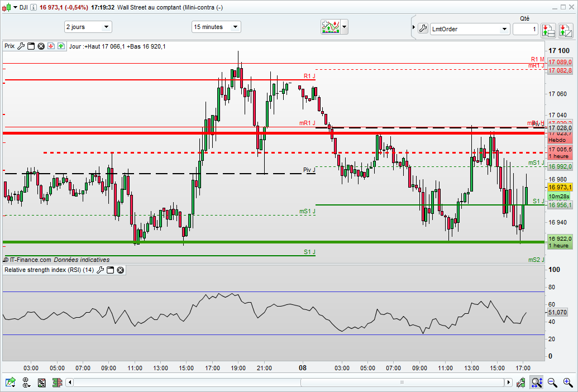This screenshot has width=578, height=392.
Task: Click the RSI value 51,070 label
Action: click(557, 312)
